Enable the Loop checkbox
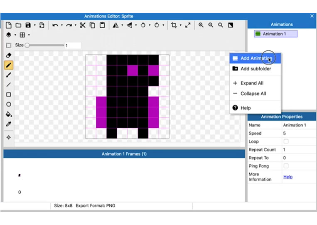Image resolution: width=317 pixels, height=225 pixels. tap(286, 141)
